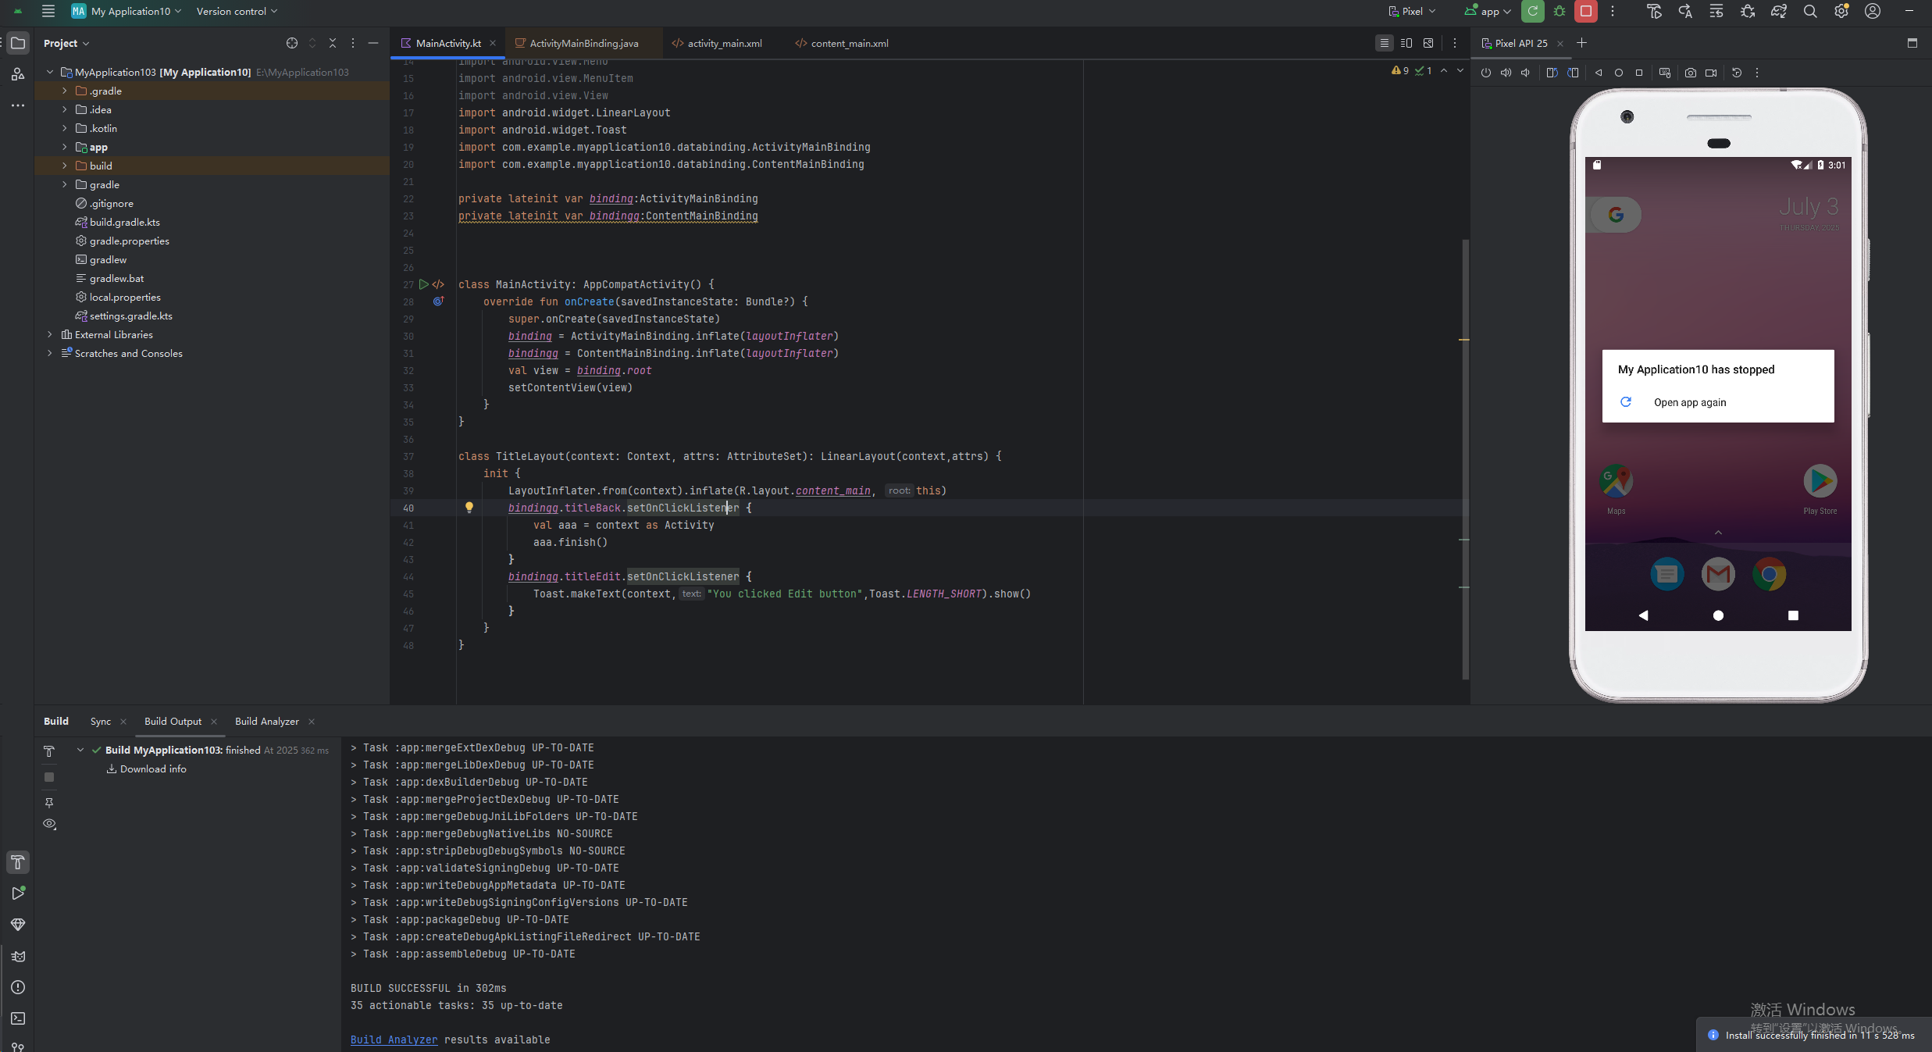This screenshot has width=1932, height=1052.
Task: Click Search Everywhere magnifier icon
Action: (1809, 12)
